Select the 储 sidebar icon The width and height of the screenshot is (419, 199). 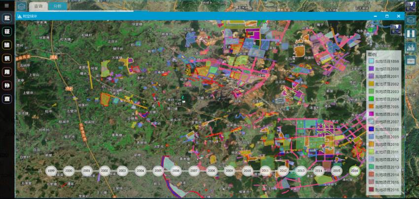pos(7,45)
